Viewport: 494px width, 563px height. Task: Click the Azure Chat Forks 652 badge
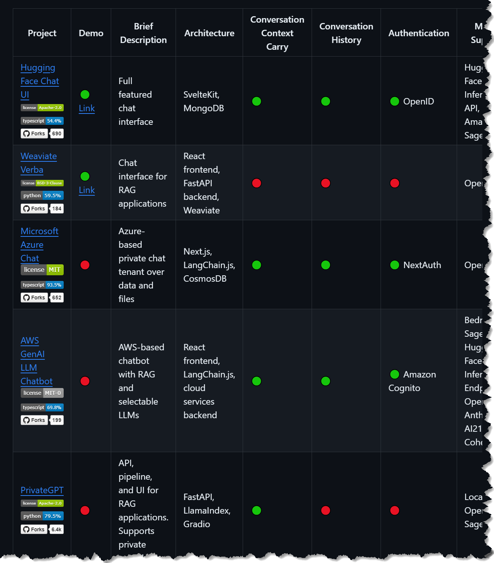[x=42, y=298]
